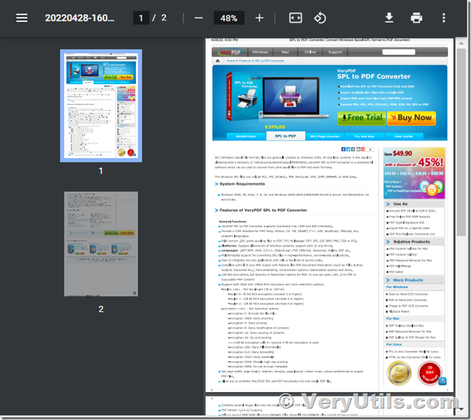Click the website search box

[x=398, y=52]
